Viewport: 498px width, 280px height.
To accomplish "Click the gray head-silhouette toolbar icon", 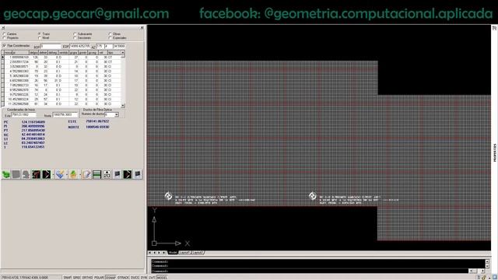I will 26,174.
